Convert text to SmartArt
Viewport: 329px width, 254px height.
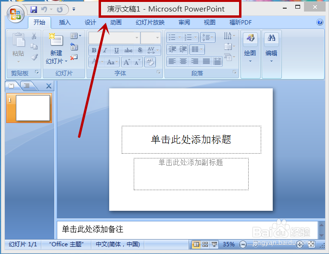click(x=229, y=57)
